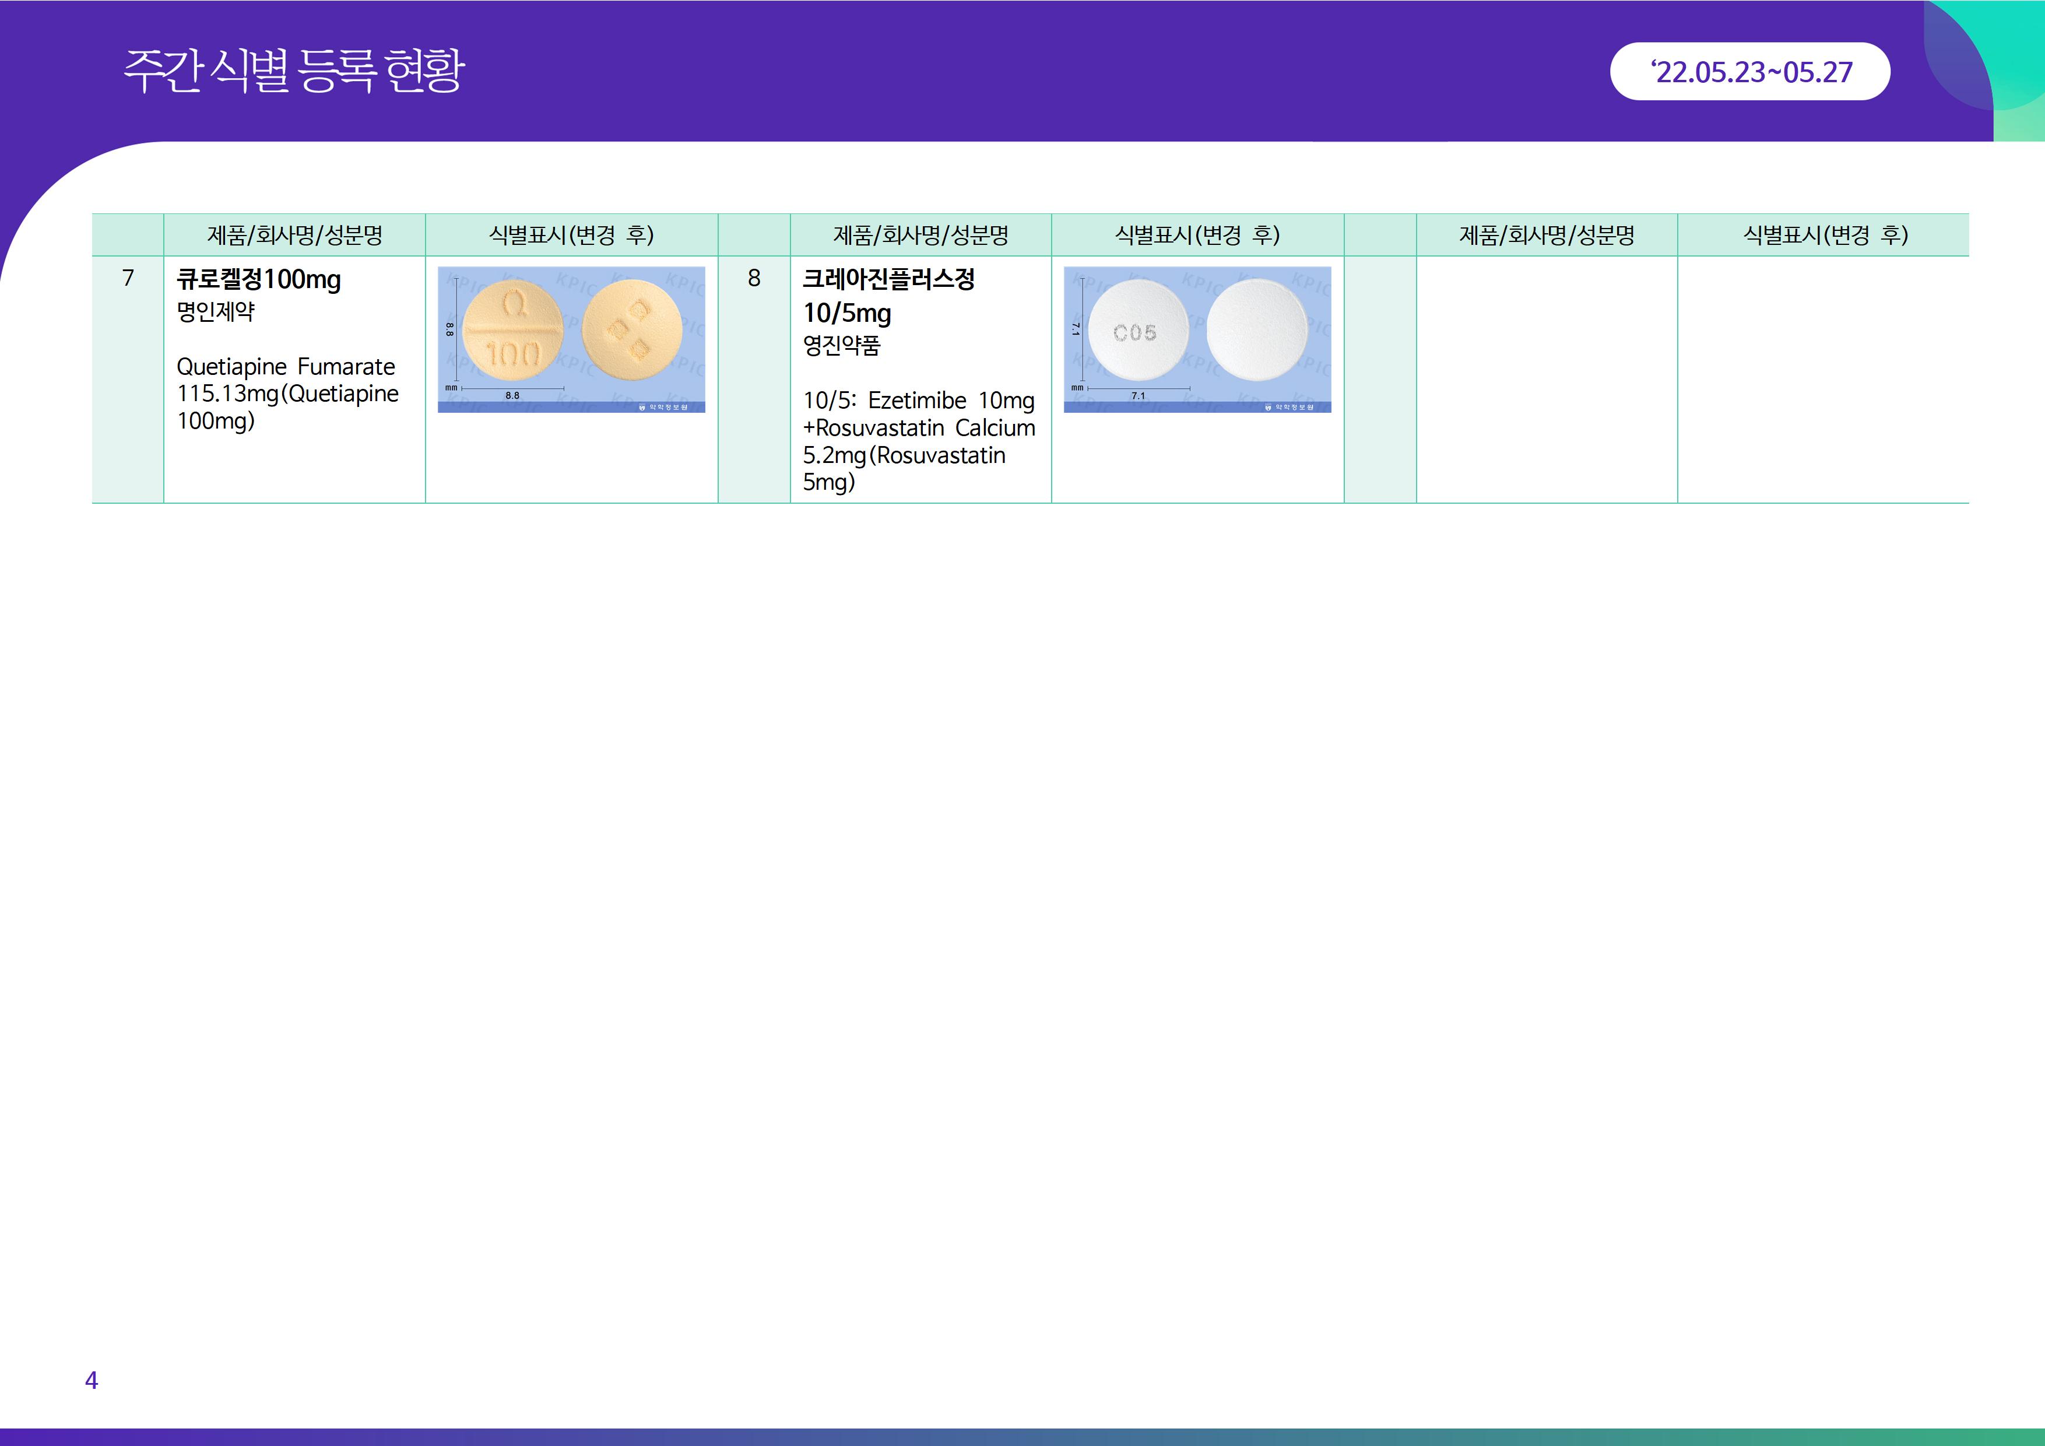Click the orange pill with diamond markings
Screen dimensions: 2045x1446
631,329
